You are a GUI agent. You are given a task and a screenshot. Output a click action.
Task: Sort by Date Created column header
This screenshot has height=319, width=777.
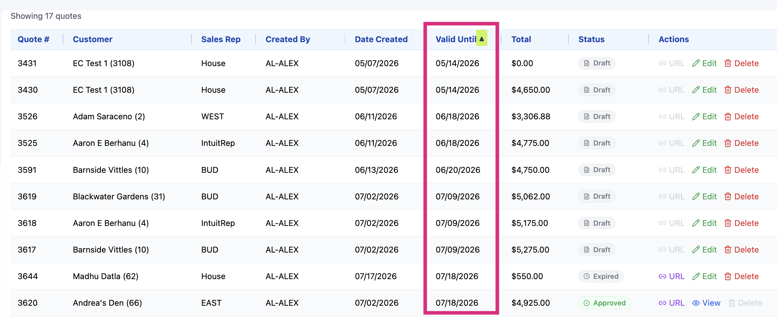[x=381, y=39]
